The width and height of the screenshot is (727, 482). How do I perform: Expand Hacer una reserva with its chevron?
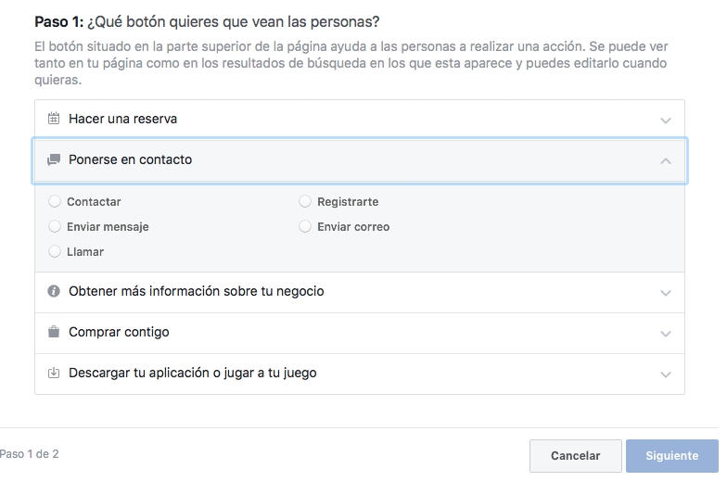pos(665,120)
